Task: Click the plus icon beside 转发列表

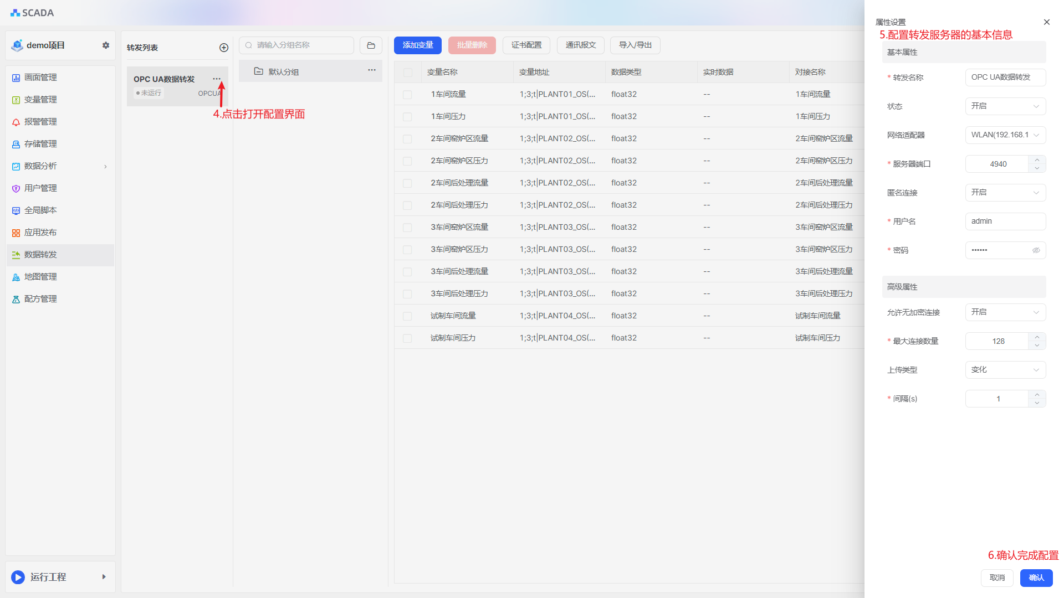Action: [224, 48]
